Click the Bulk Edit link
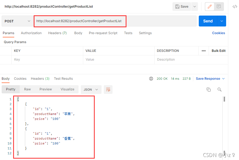The height and width of the screenshot is (160, 239). click(x=218, y=51)
